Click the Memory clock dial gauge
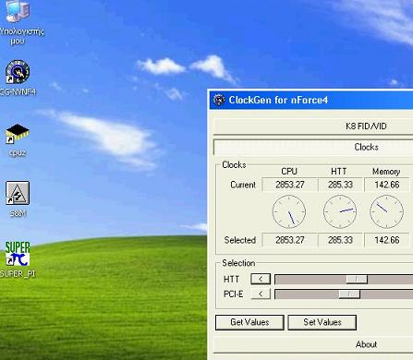The image size is (413, 360). click(x=386, y=211)
